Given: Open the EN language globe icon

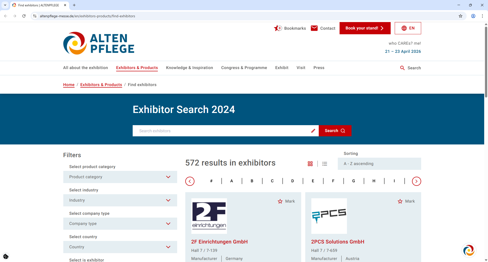Looking at the screenshot, I should 404,28.
